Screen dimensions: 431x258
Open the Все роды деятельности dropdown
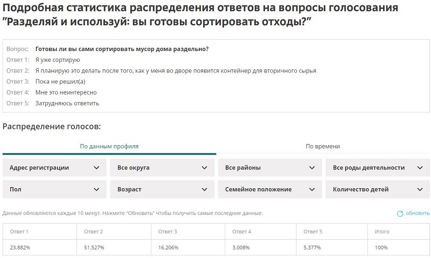coord(377,168)
